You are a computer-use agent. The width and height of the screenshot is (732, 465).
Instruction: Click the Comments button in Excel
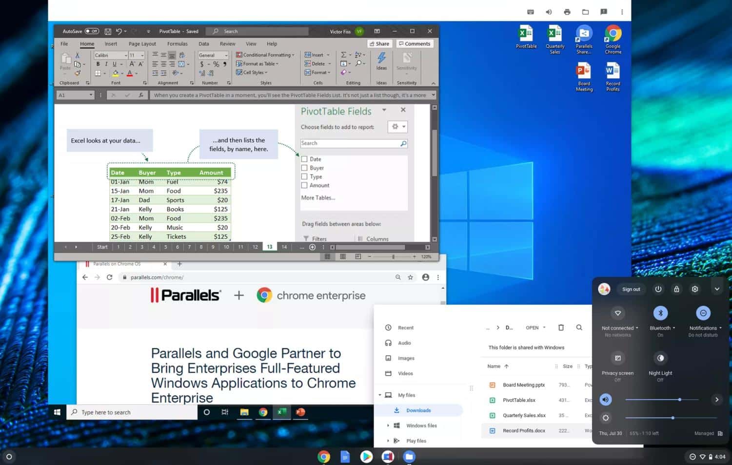coord(415,44)
